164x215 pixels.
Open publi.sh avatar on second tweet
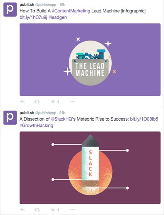(x=10, y=118)
